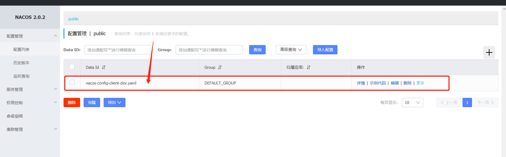Focus the Data ID search field

click(118, 50)
